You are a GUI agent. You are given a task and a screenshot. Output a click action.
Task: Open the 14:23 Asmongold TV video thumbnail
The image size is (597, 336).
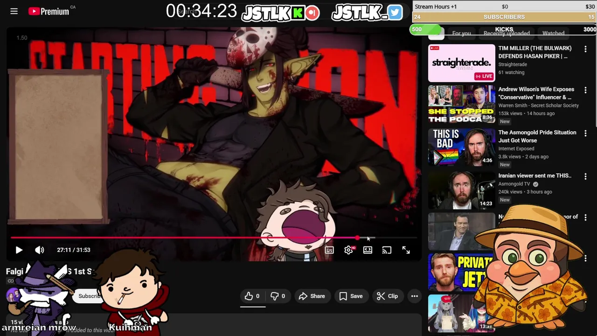pyautogui.click(x=461, y=190)
